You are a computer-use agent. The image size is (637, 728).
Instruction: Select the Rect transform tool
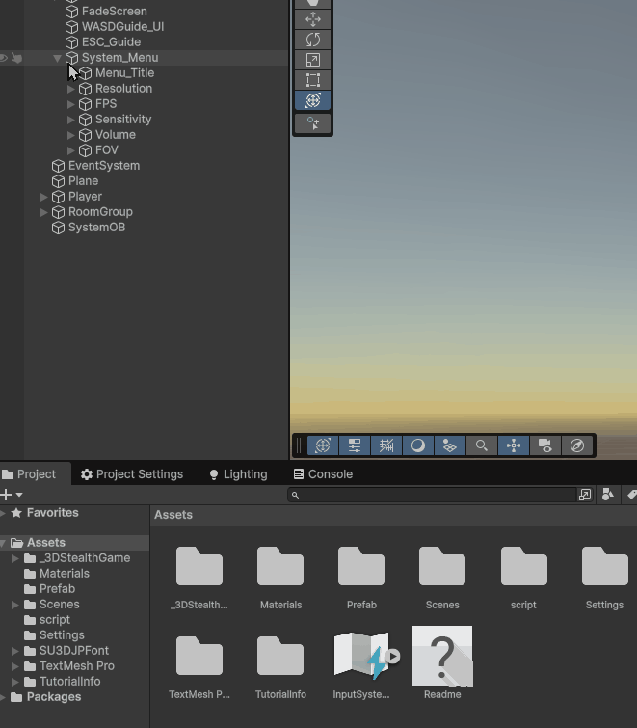[x=312, y=80]
